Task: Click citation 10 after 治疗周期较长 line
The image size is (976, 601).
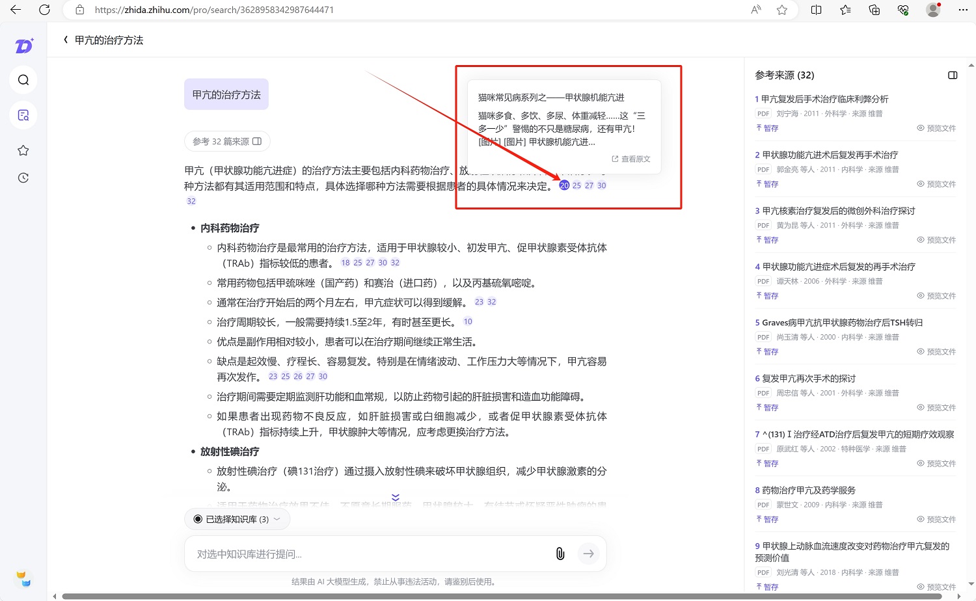Action: [x=468, y=321]
